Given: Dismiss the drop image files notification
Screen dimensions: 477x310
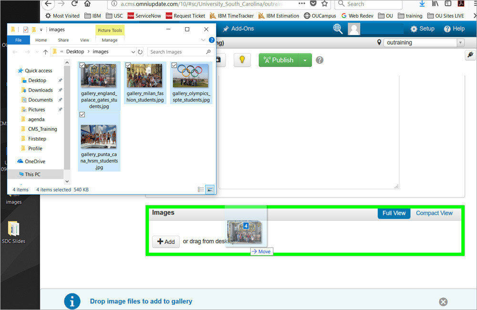Looking at the screenshot, I should click(443, 302).
